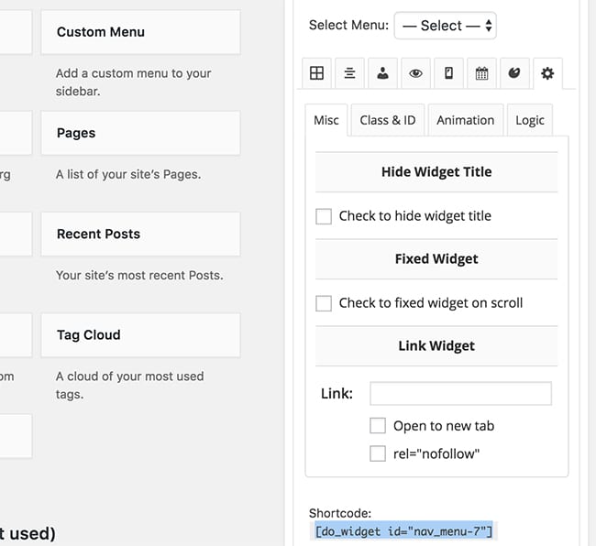This screenshot has height=546, width=596.
Task: Open the gear settings tab icon
Action: click(547, 73)
